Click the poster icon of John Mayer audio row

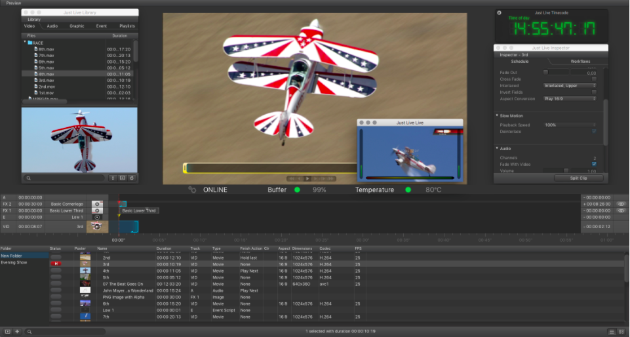click(x=85, y=290)
